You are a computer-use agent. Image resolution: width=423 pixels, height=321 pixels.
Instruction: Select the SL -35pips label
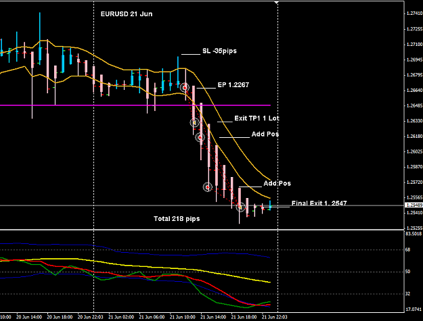[219, 51]
